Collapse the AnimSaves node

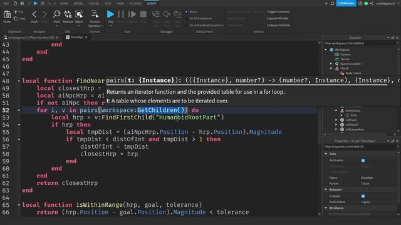(336, 111)
